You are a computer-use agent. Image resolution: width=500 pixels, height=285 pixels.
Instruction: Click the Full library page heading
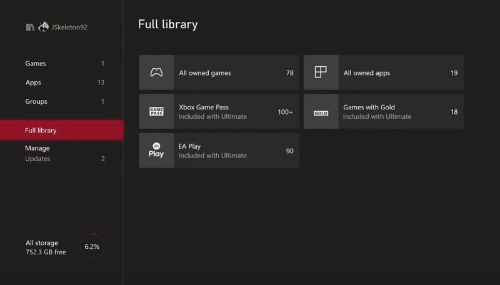(x=168, y=24)
